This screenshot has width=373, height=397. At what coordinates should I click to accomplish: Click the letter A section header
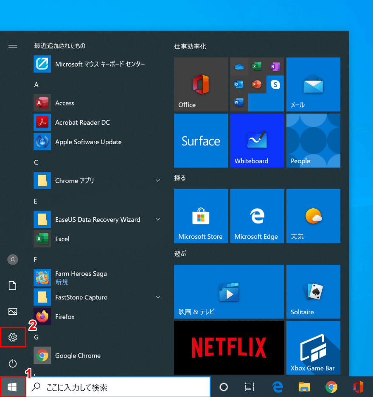[36, 84]
